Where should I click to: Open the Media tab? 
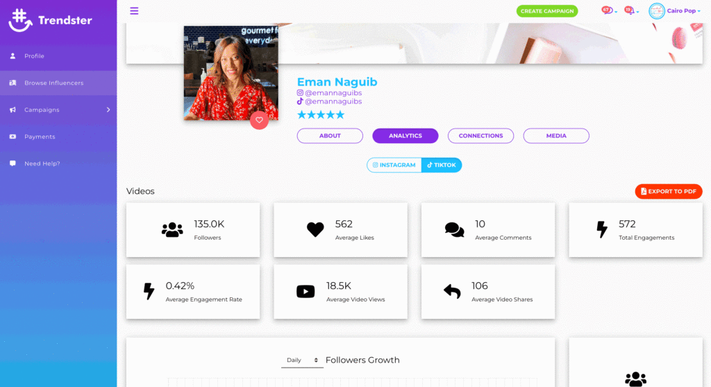[x=556, y=135]
